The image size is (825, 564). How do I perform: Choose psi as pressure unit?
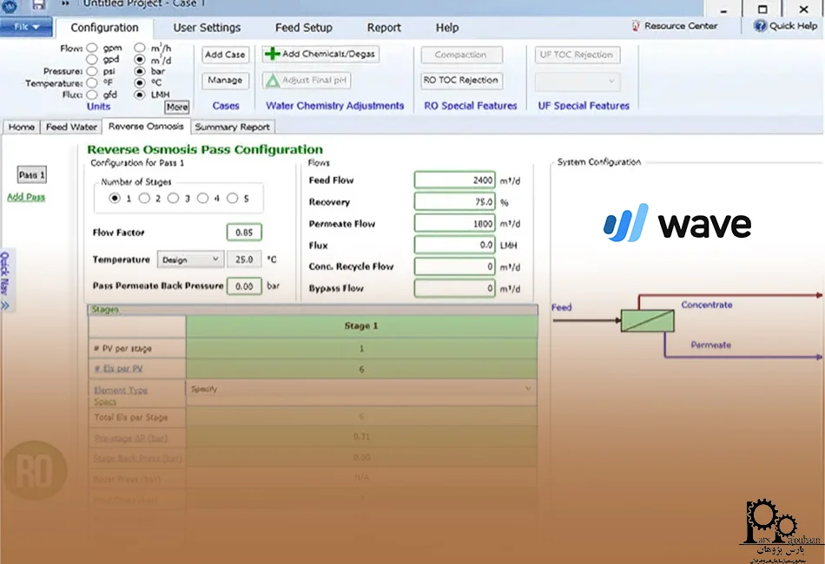pos(92,71)
